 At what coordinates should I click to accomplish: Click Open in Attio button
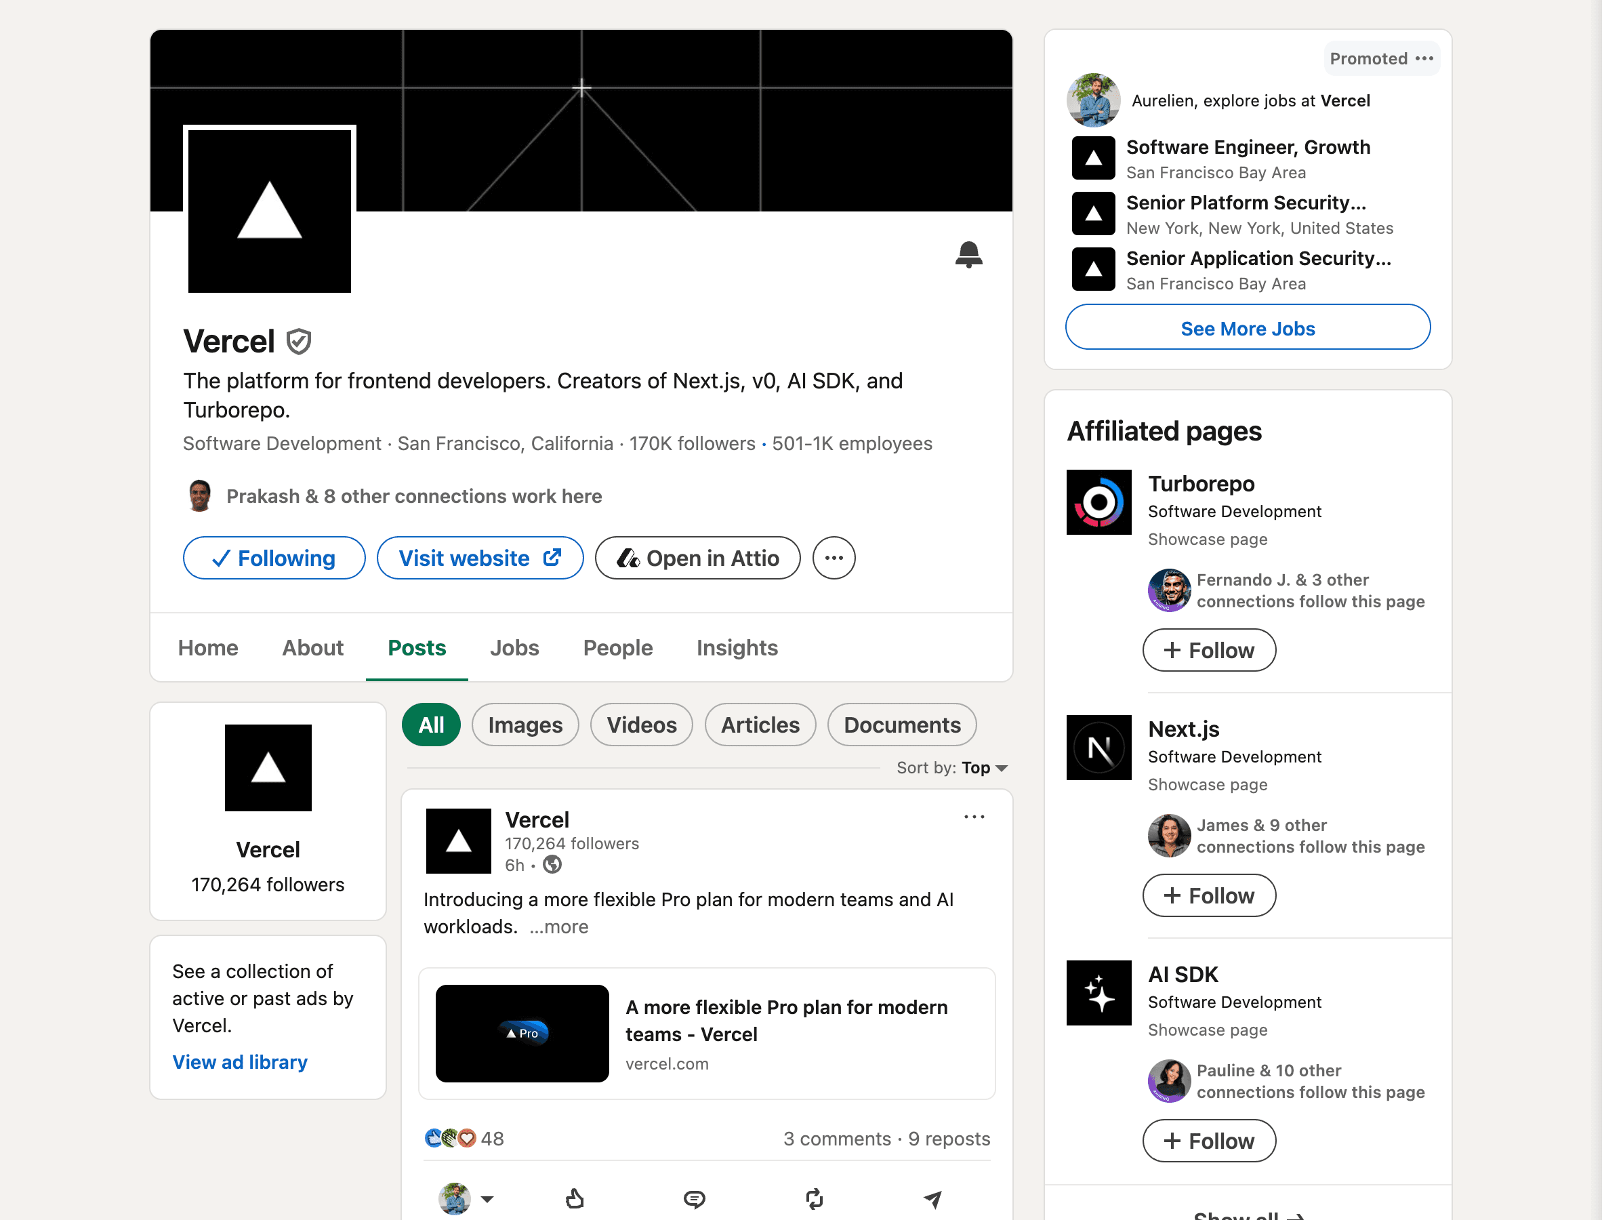tap(697, 558)
